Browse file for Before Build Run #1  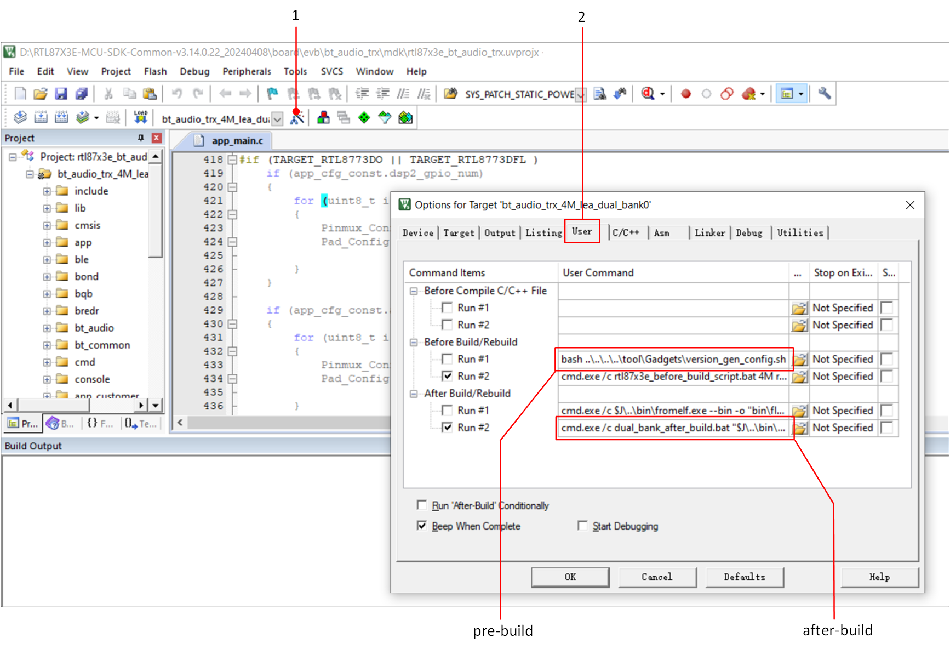click(799, 360)
